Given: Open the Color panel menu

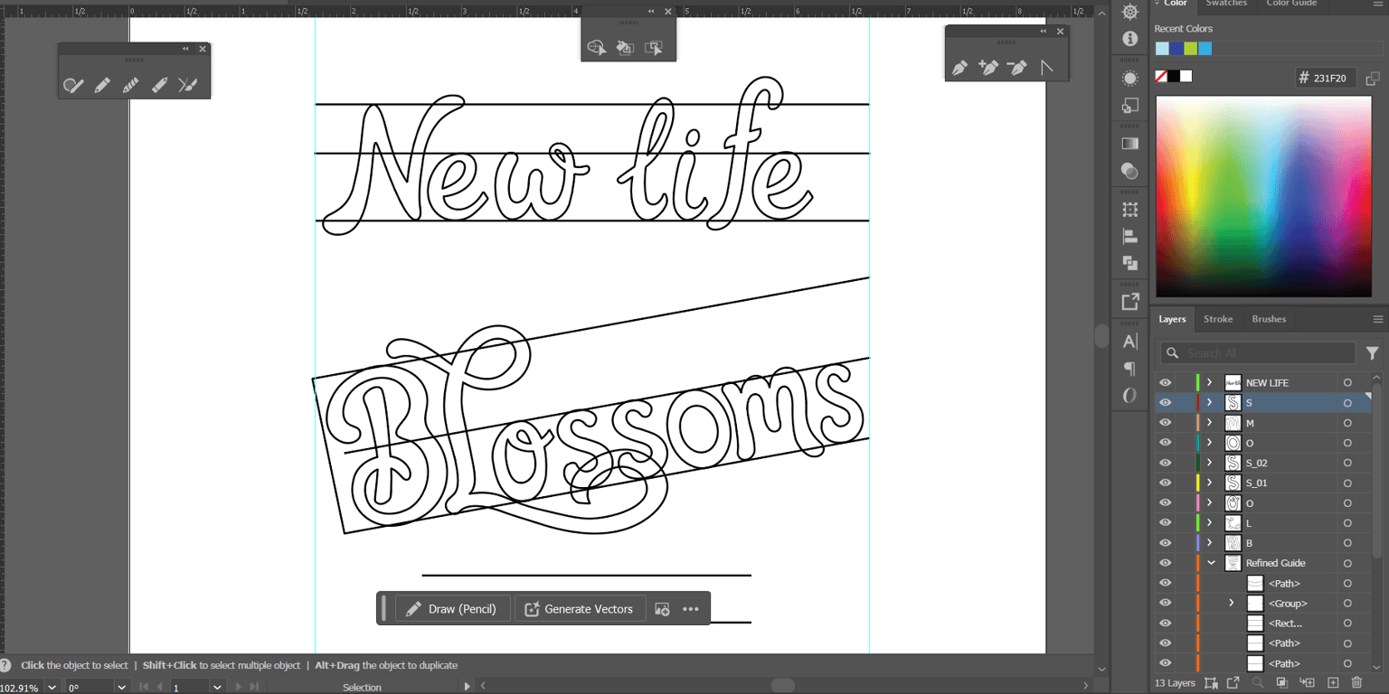Looking at the screenshot, I should 1378,4.
